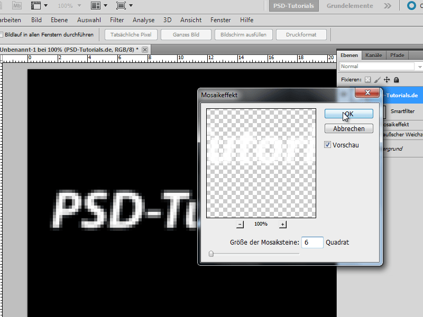This screenshot has width=423, height=317.
Task: Zoom in preview with plus button
Action: tap(282, 224)
